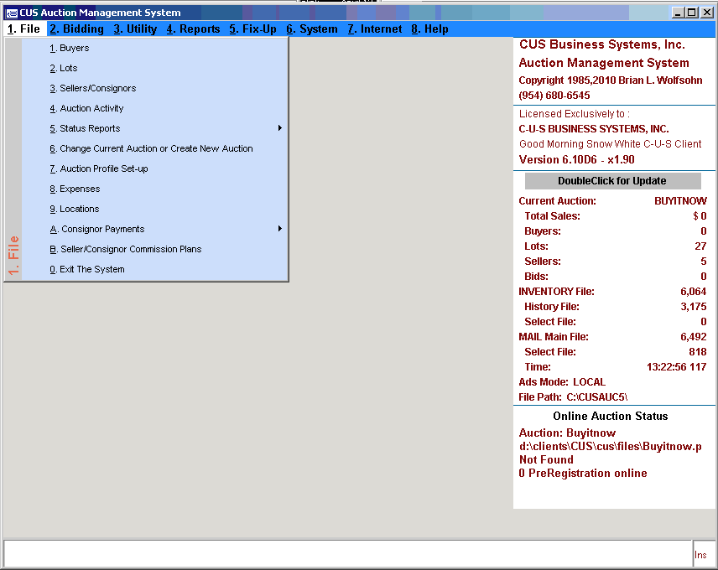Click the bottom status input field
This screenshot has height=570, width=718.
click(347, 554)
